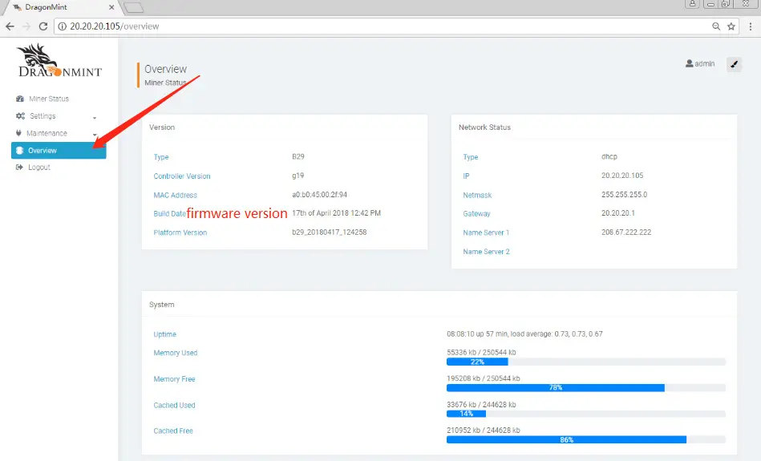
Task: Click the brush icon button next to admin
Action: pyautogui.click(x=734, y=64)
